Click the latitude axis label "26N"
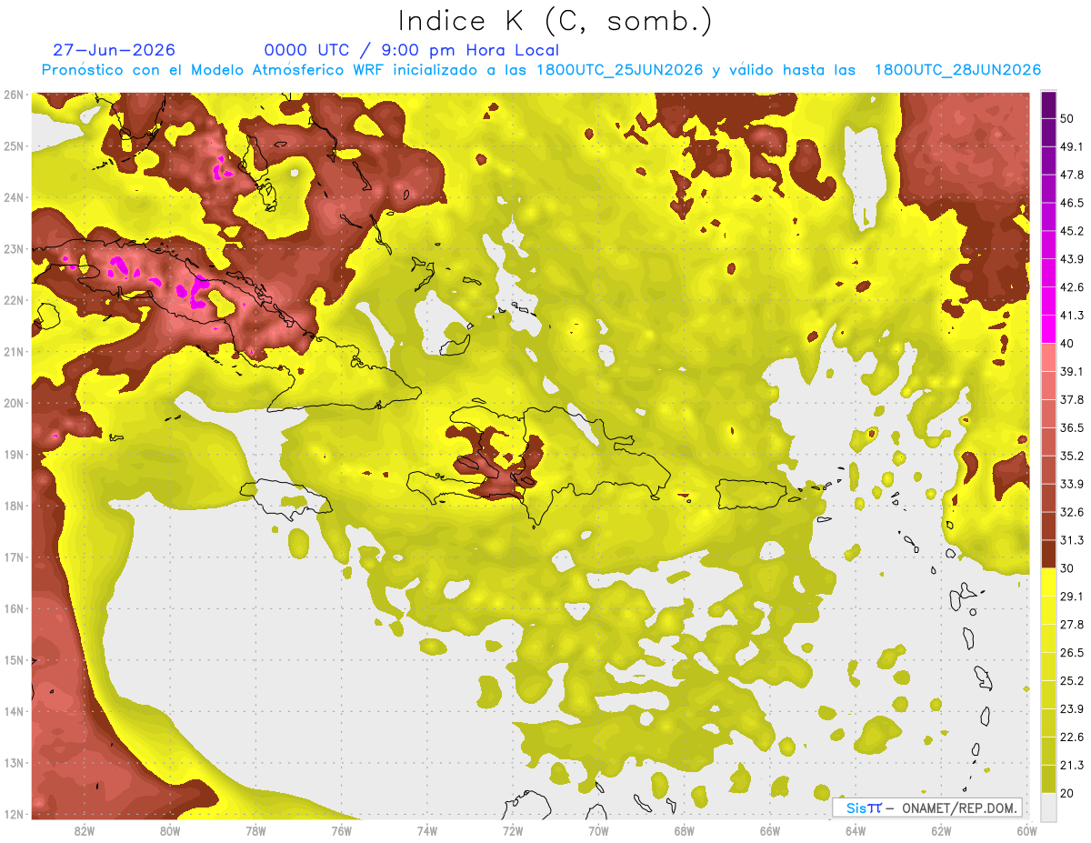 pos(14,95)
